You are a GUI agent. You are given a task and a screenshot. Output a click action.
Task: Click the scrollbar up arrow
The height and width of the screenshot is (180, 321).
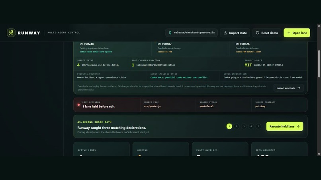pos(319,26)
